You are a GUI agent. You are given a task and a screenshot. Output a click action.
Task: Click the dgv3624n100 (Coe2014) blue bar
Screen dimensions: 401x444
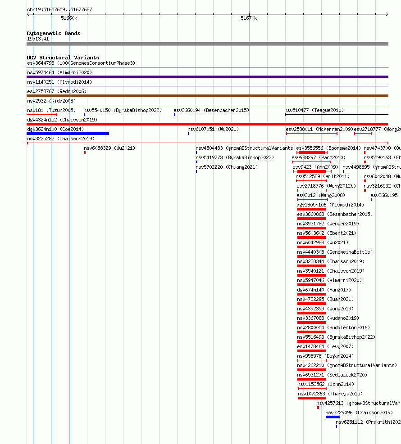coord(68,134)
